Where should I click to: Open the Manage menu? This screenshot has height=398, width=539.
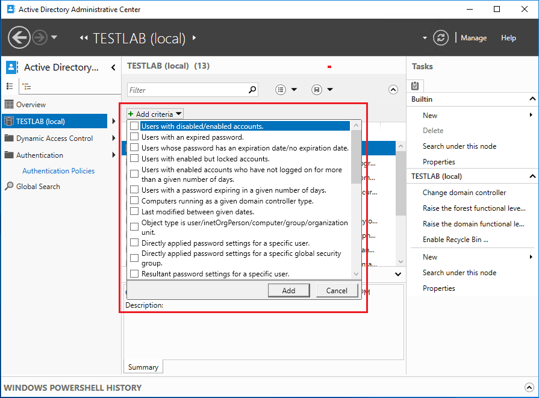[473, 37]
